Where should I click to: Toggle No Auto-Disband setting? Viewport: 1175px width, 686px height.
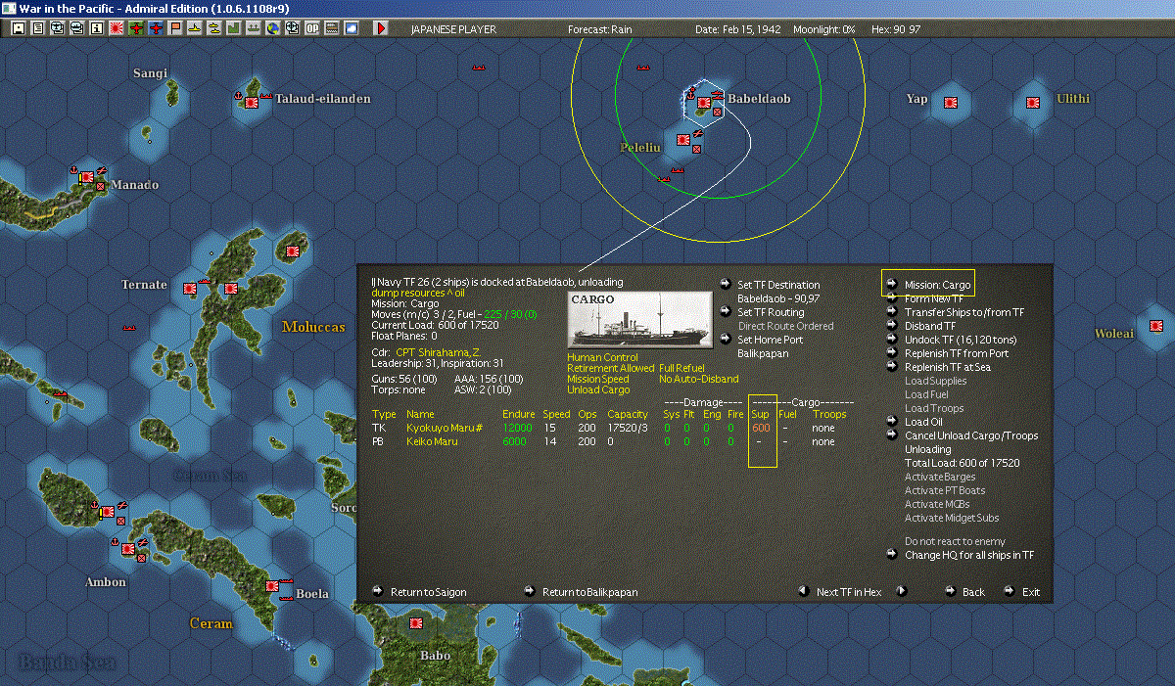coord(699,379)
